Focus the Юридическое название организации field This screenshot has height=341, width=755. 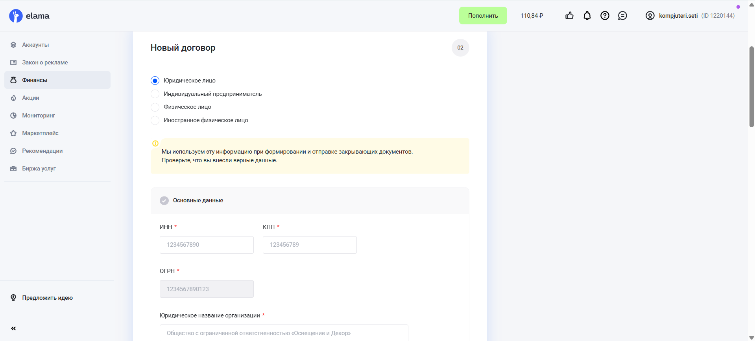(284, 333)
